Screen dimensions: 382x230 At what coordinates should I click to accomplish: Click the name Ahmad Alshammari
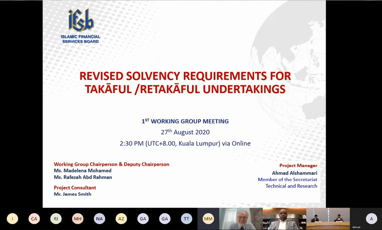[x=295, y=173]
